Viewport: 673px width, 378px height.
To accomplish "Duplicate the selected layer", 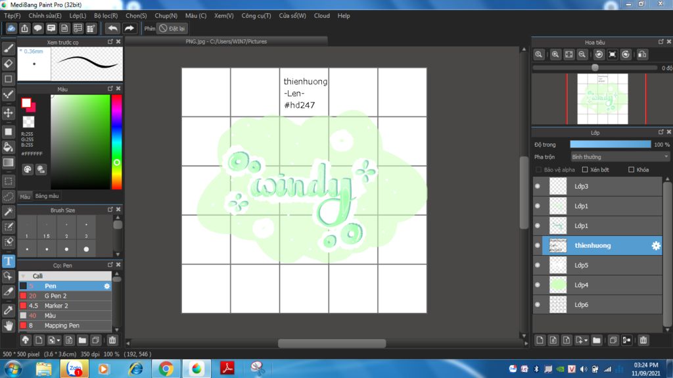I will pyautogui.click(x=613, y=341).
